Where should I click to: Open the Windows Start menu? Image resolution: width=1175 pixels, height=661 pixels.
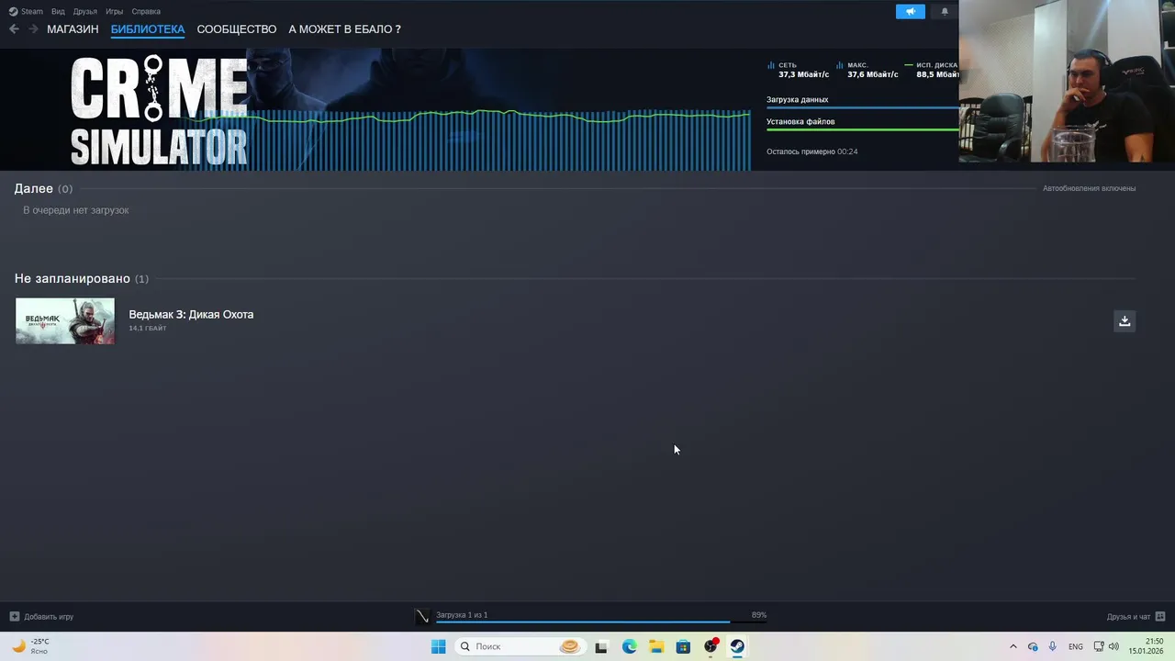pos(439,646)
